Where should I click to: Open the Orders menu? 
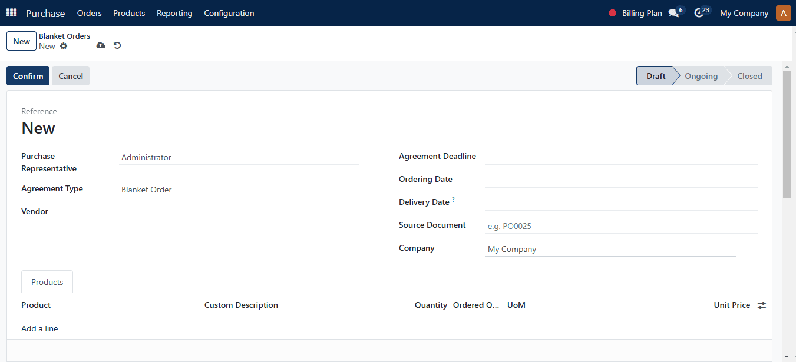point(90,13)
